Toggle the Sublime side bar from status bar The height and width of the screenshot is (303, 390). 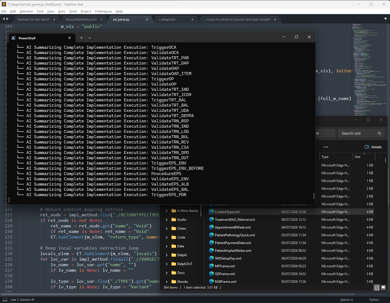5,300
